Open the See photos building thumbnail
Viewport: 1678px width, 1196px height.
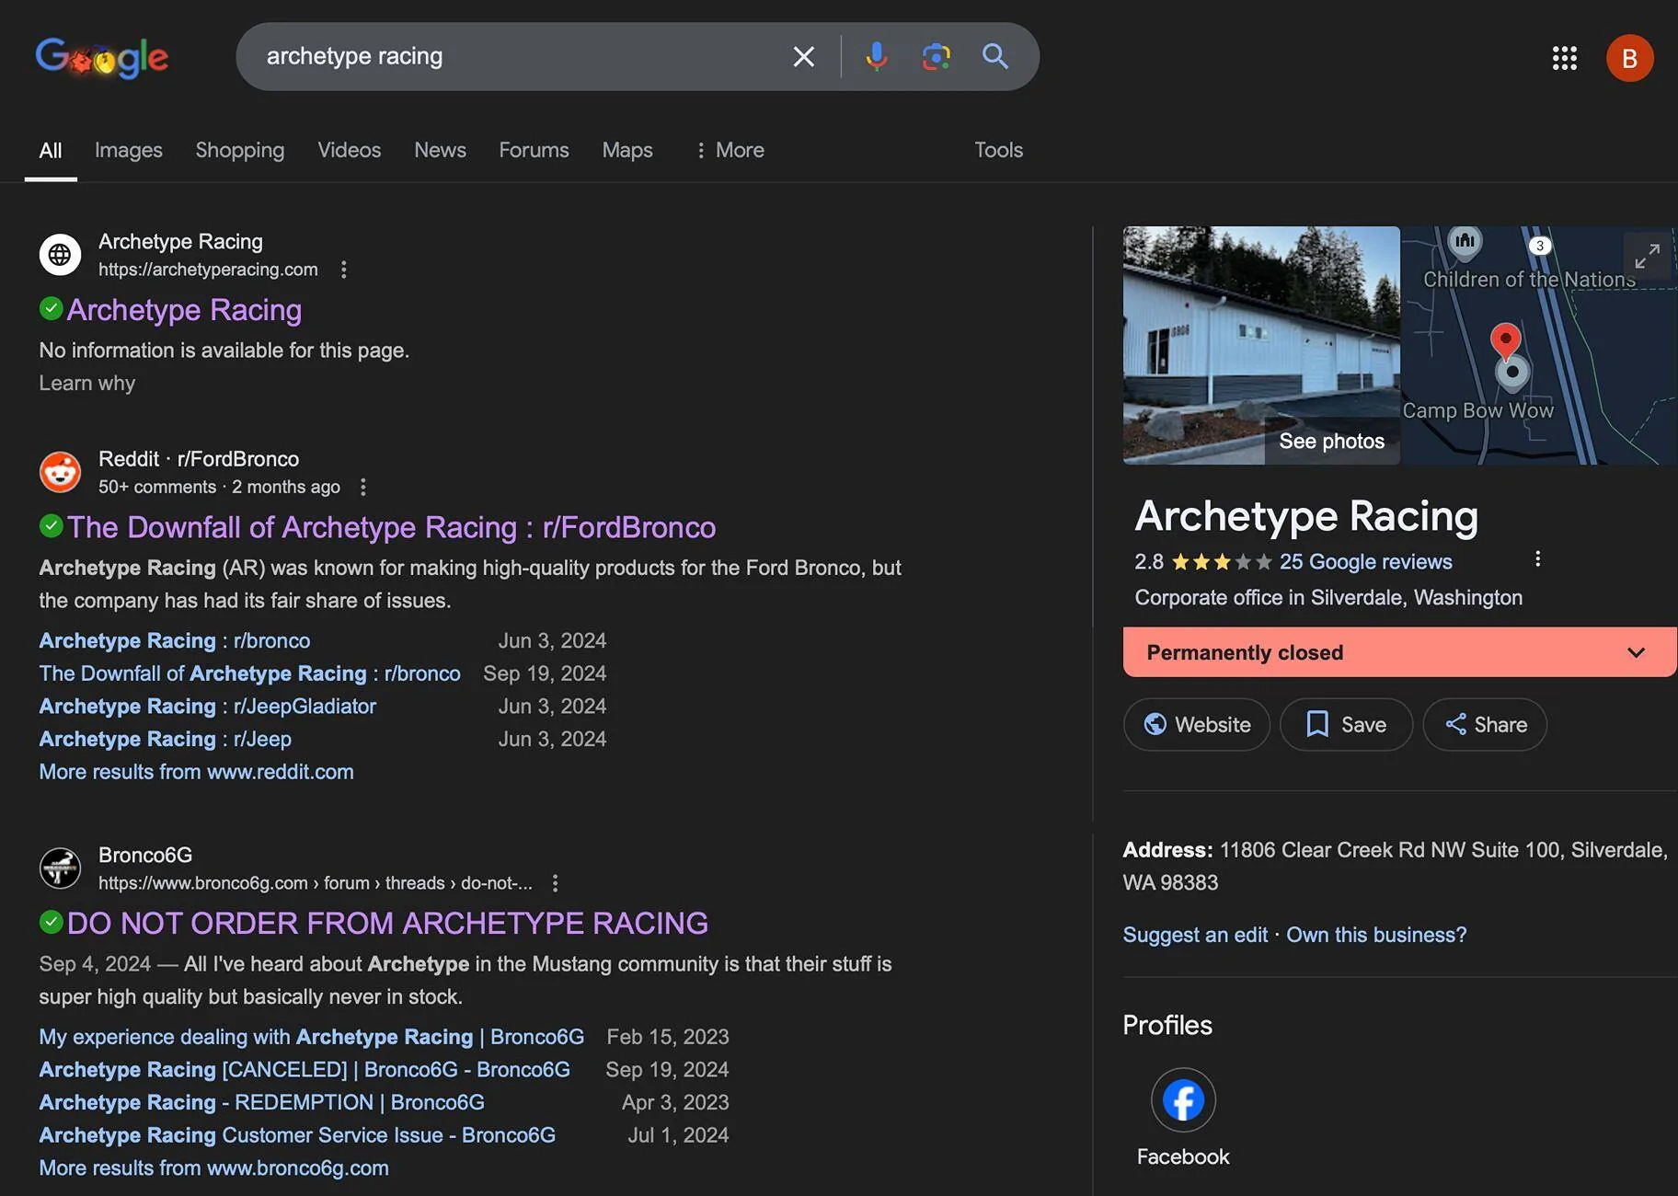tap(1261, 345)
